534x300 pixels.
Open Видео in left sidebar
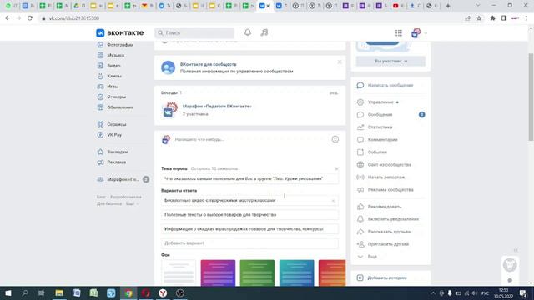coord(113,66)
